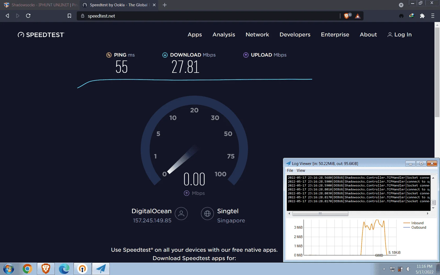This screenshot has height=275, width=440.
Task: Open the Developers navigation link
Action: tap(295, 35)
